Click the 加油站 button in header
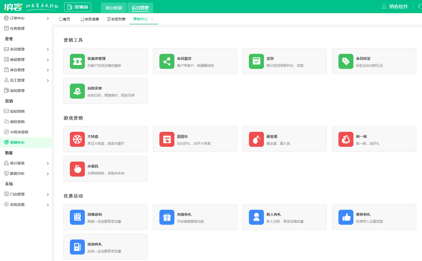Viewport: 422px width, 261px height. click(x=78, y=7)
